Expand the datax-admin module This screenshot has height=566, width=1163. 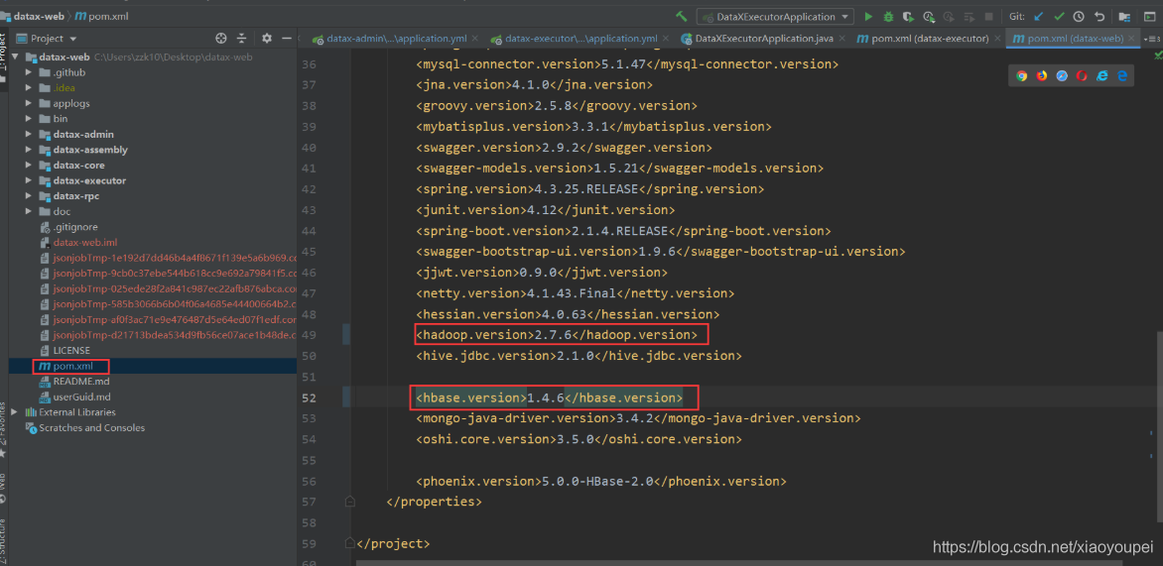(28, 134)
